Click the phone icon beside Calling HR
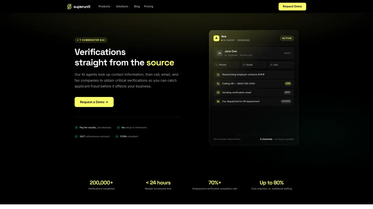 (218, 84)
